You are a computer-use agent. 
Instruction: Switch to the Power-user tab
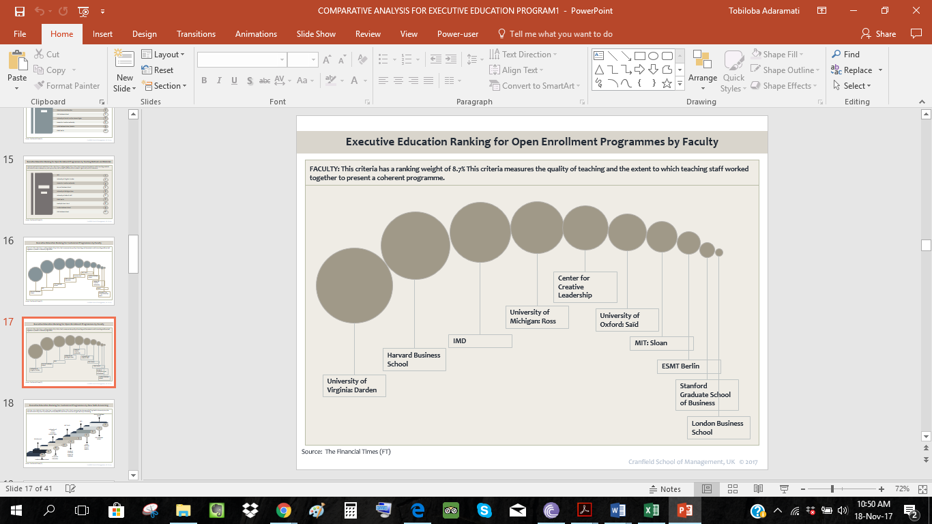pyautogui.click(x=458, y=33)
